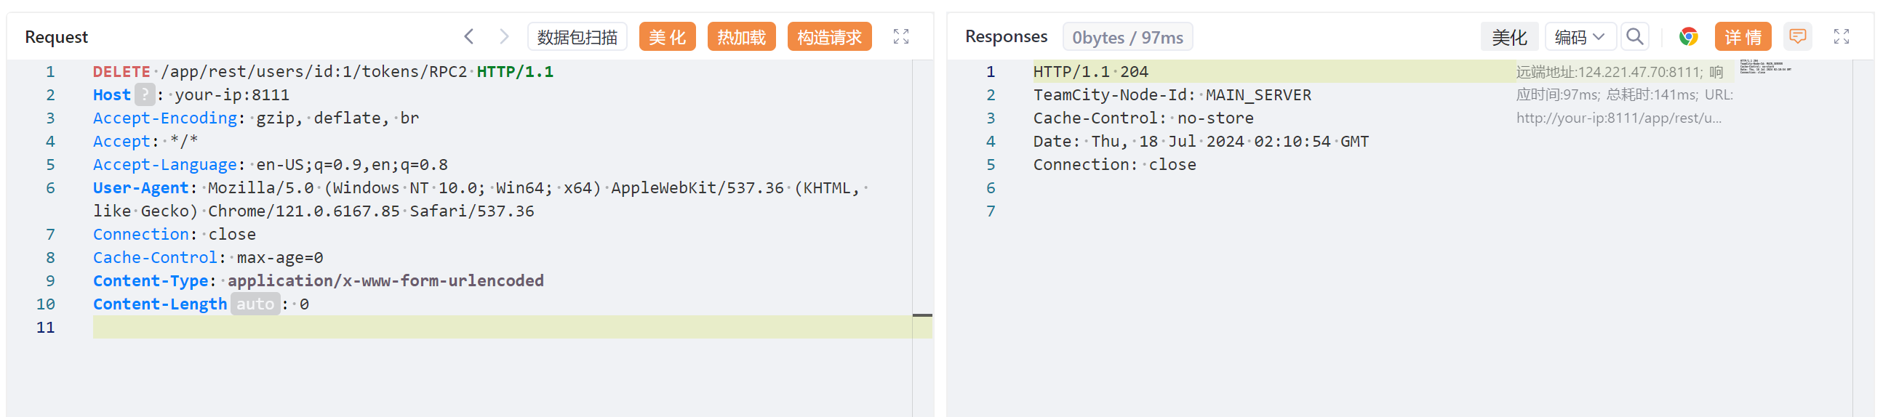
Task: Click the empty line 11 in Request editor
Action: pyautogui.click(x=439, y=327)
